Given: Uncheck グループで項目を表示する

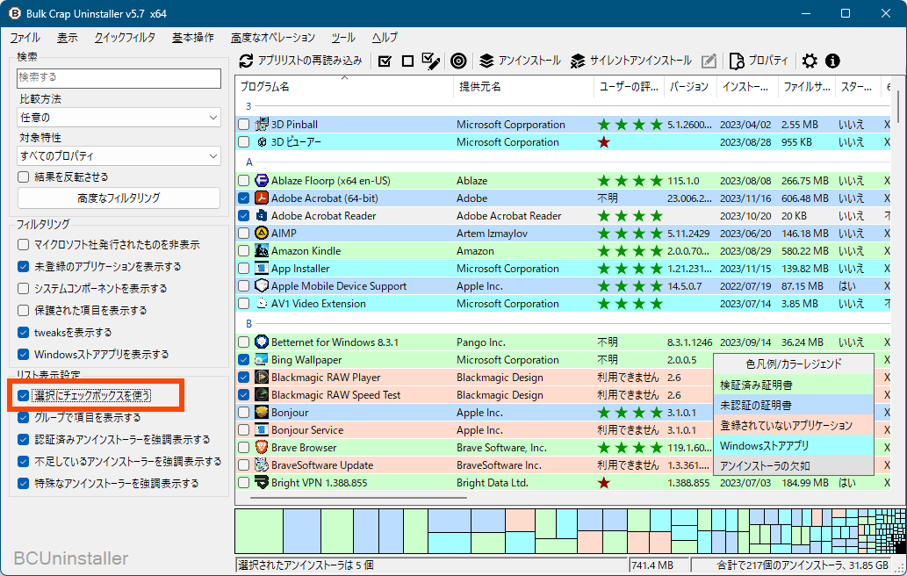Looking at the screenshot, I should point(23,418).
